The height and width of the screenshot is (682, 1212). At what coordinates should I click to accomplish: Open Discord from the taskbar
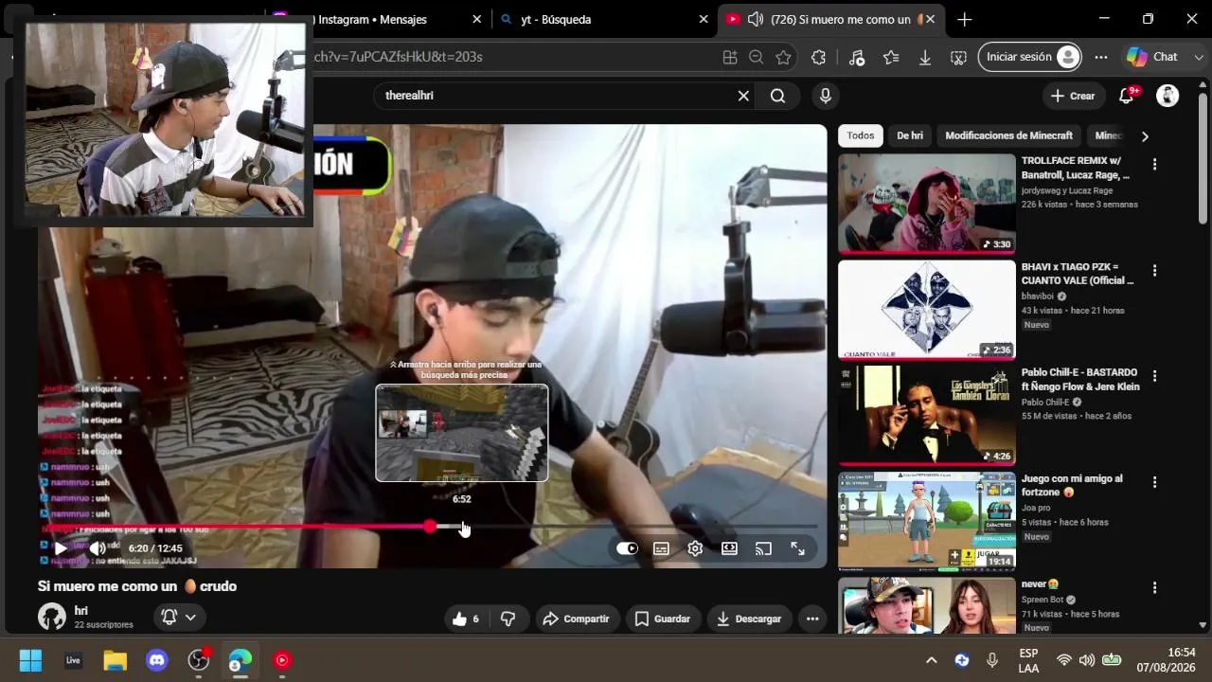click(157, 660)
